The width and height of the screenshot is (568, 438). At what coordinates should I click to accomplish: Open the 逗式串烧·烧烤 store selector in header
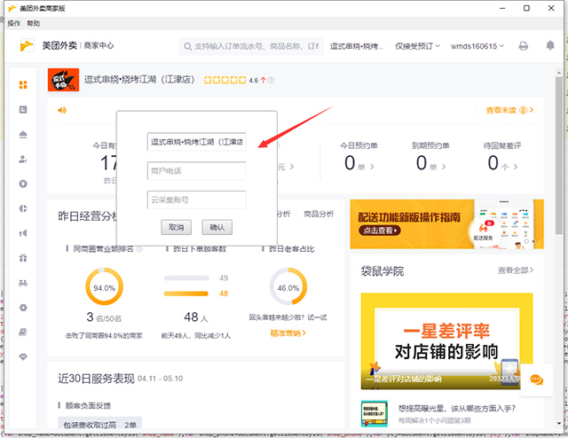coord(357,46)
